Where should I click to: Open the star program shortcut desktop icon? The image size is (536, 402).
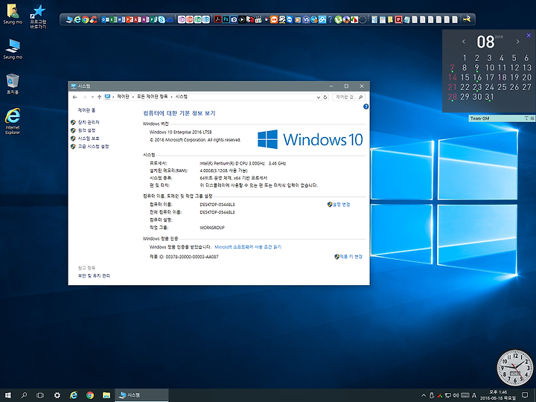pyautogui.click(x=38, y=16)
